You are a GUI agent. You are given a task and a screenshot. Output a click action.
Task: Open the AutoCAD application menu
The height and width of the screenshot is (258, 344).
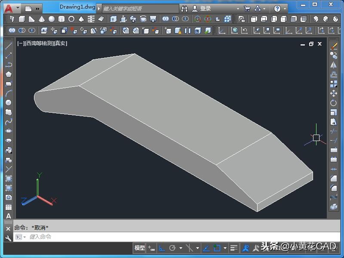(x=8, y=8)
